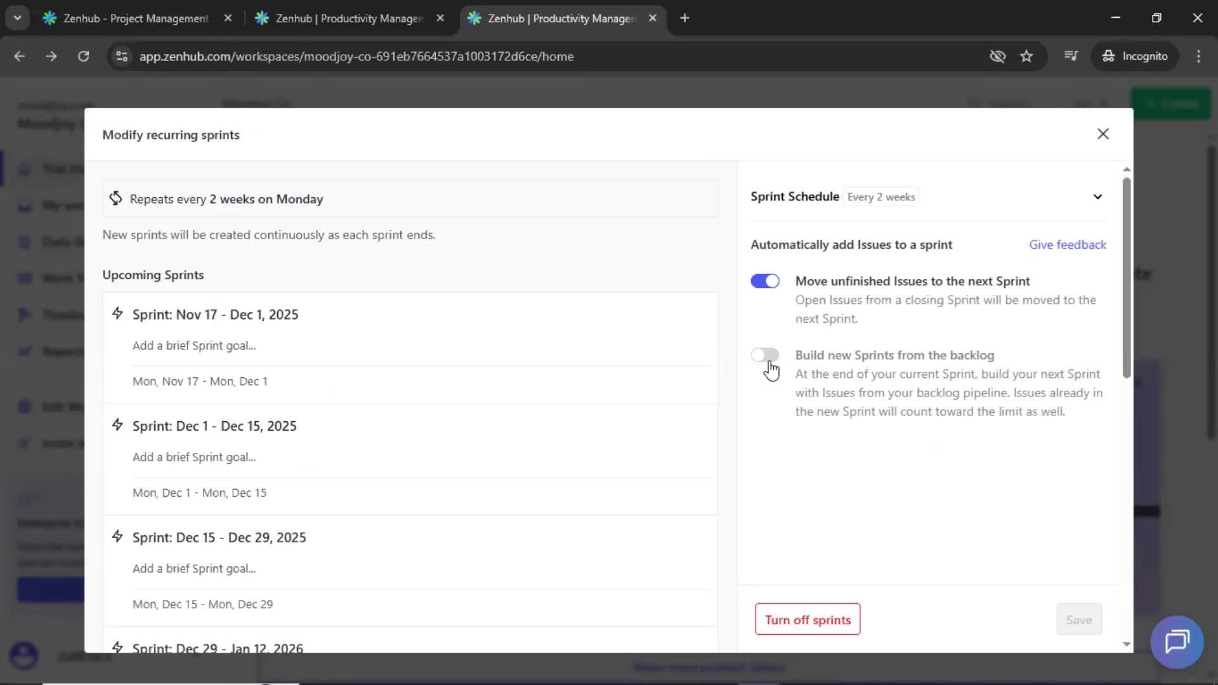
Task: Disable Move unfinished Issues to the next Sprint
Action: [765, 280]
